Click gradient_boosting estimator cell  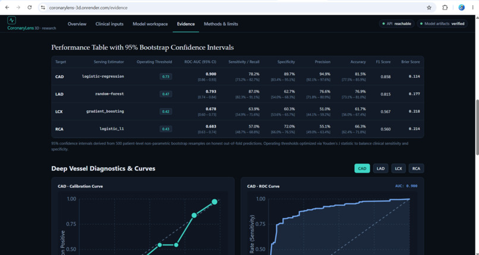pos(105,111)
